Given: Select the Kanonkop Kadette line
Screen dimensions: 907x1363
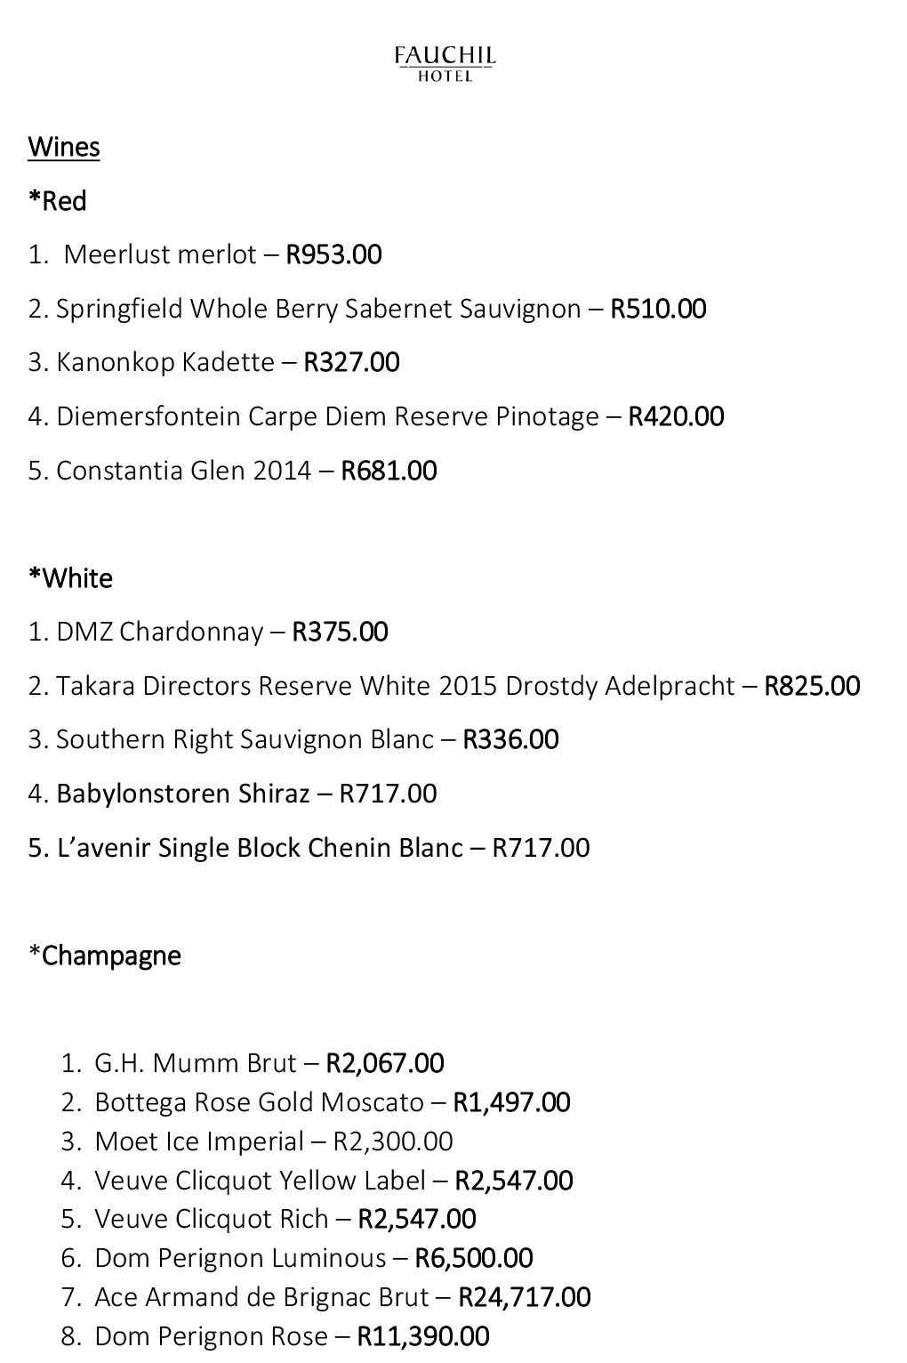Looking at the screenshot, I should click(214, 362).
